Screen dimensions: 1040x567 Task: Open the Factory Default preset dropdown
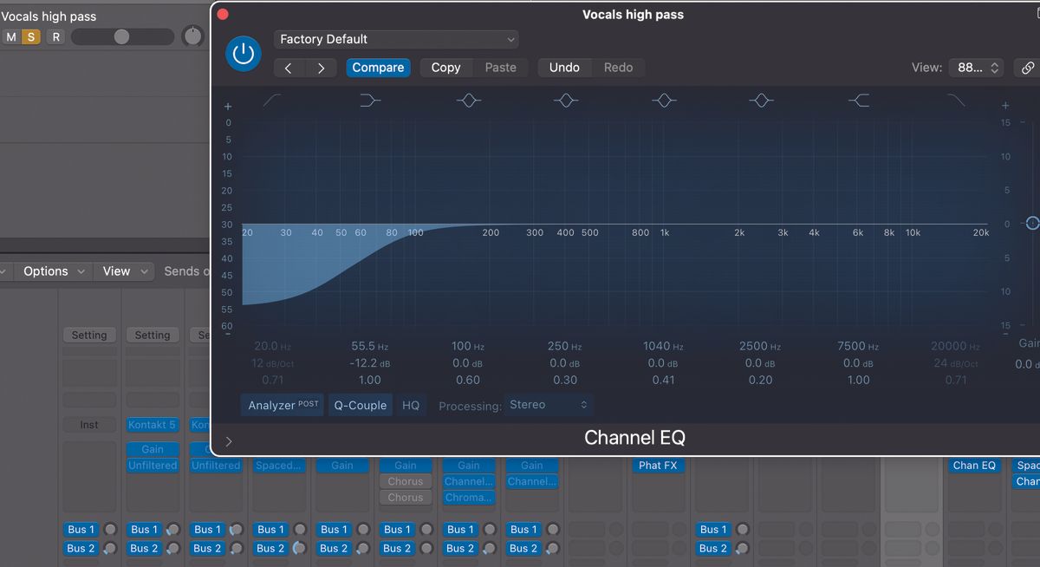click(396, 39)
